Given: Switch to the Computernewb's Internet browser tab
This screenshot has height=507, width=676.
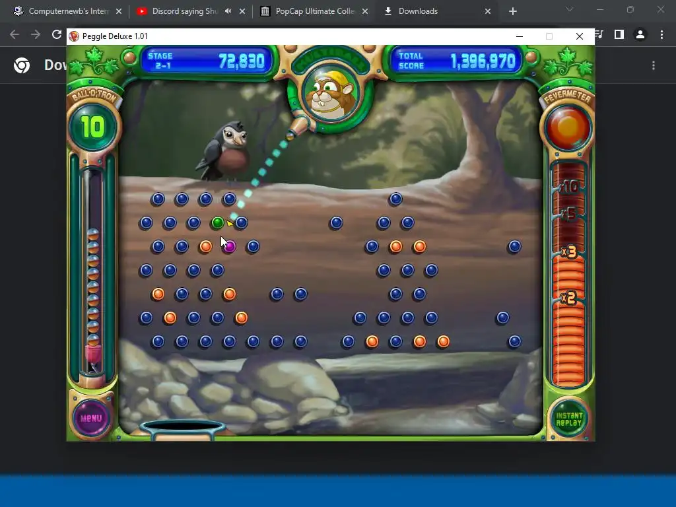Looking at the screenshot, I should pyautogui.click(x=68, y=11).
